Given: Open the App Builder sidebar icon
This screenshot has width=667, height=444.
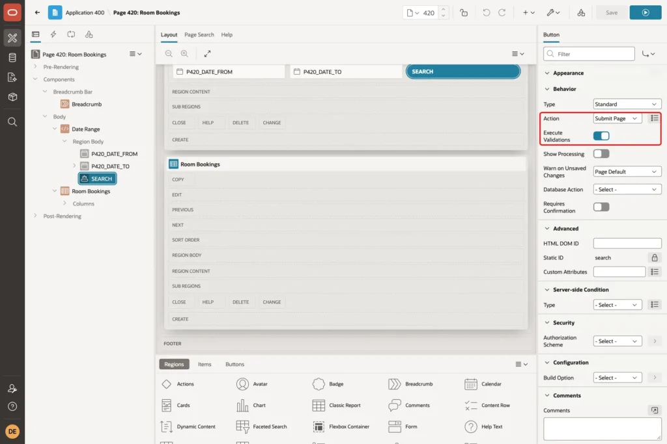Looking at the screenshot, I should coord(12,38).
